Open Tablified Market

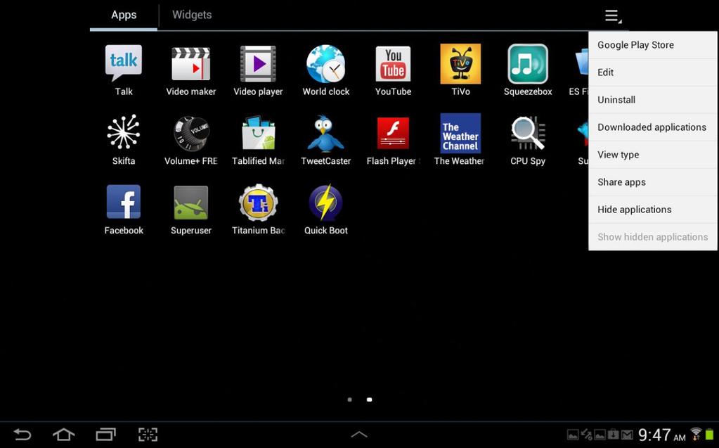coord(258,139)
